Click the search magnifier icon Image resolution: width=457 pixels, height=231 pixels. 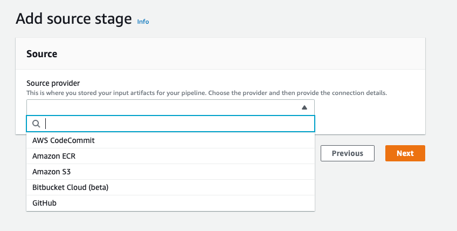37,124
